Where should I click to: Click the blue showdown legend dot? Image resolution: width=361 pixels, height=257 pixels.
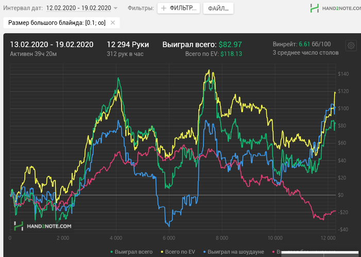click(x=204, y=252)
